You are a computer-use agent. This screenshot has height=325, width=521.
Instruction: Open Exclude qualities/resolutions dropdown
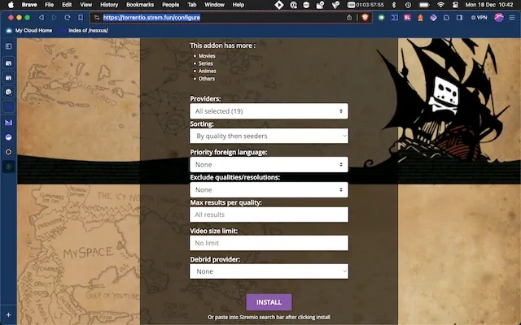click(269, 189)
